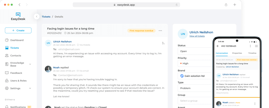
Task: Open a new browser tab with plus
Action: [235, 5]
